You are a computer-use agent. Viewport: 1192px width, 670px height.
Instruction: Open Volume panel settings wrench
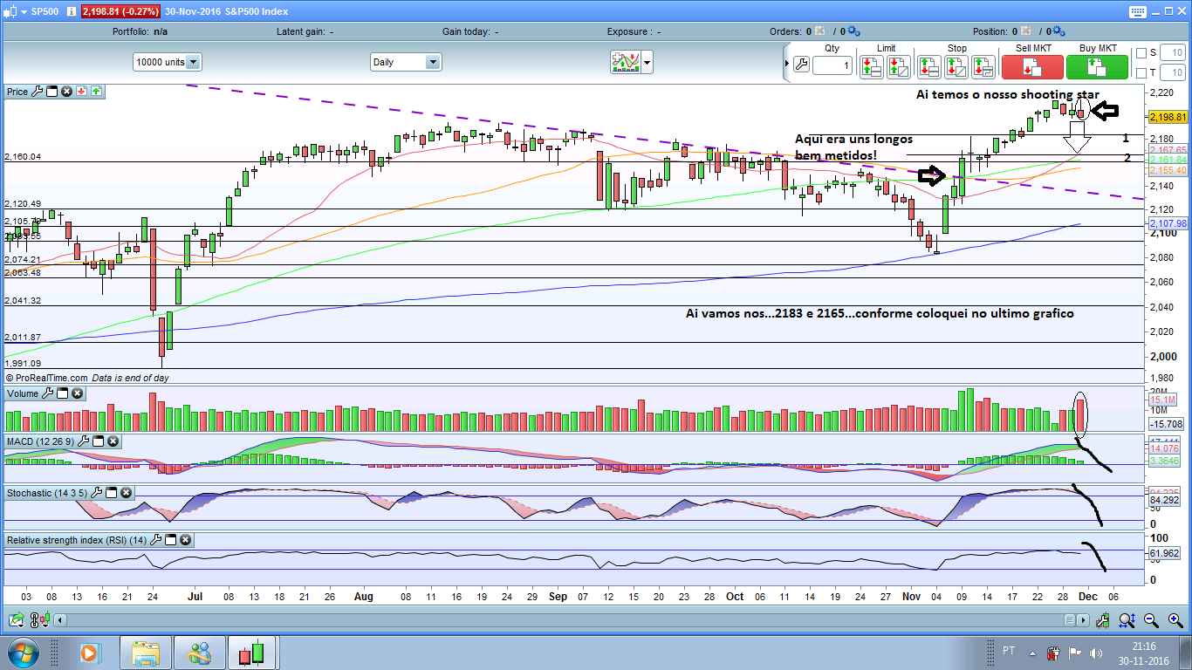point(47,393)
